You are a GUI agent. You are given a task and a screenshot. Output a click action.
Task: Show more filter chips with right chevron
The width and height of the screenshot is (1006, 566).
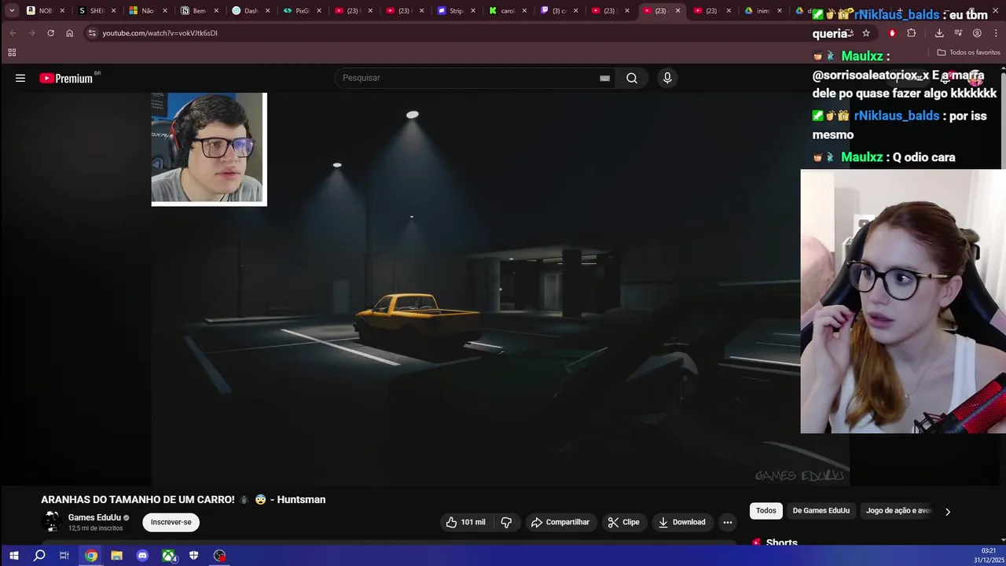point(948,512)
